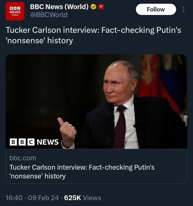This screenshot has width=193, height=206.
Task: Open the BBC News World profile avatar
Action: [15, 11]
